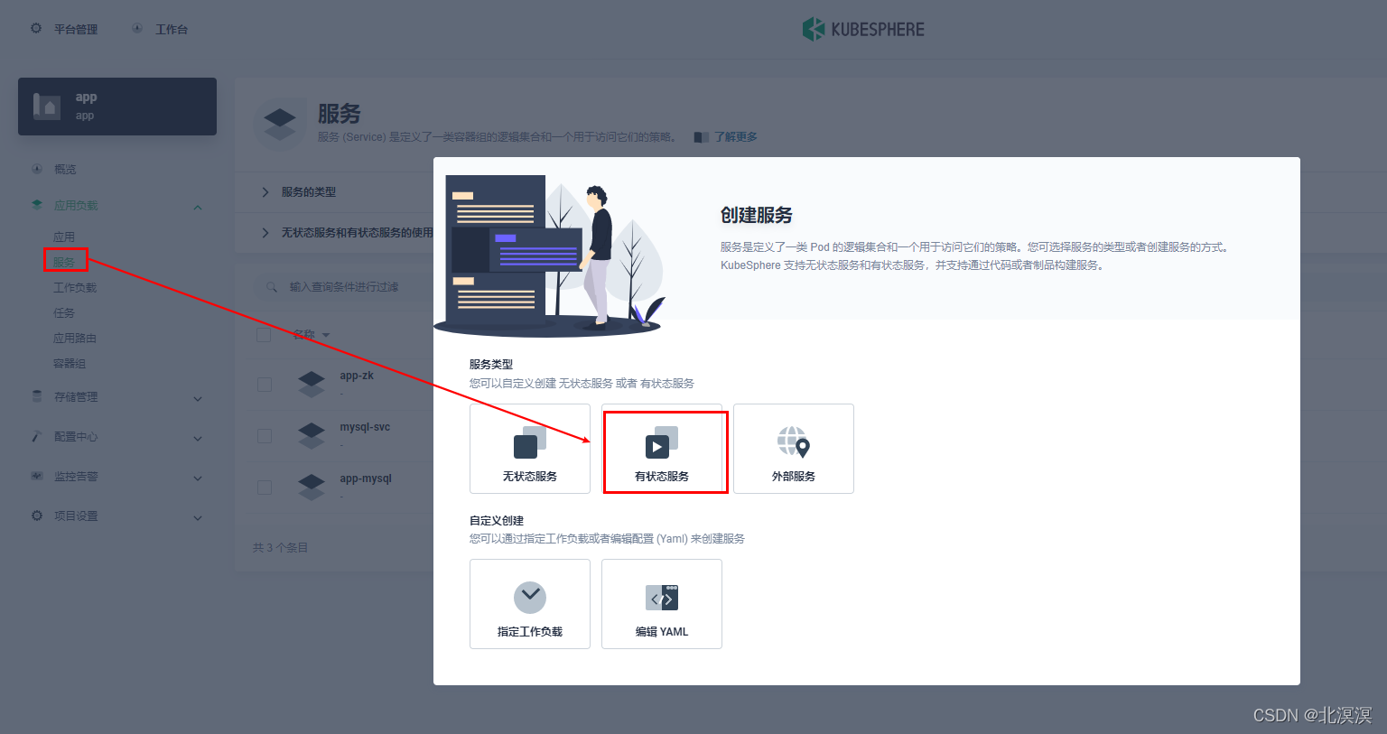The height and width of the screenshot is (734, 1387).
Task: Expand the 存储管理 menu chevron
Action: click(198, 399)
